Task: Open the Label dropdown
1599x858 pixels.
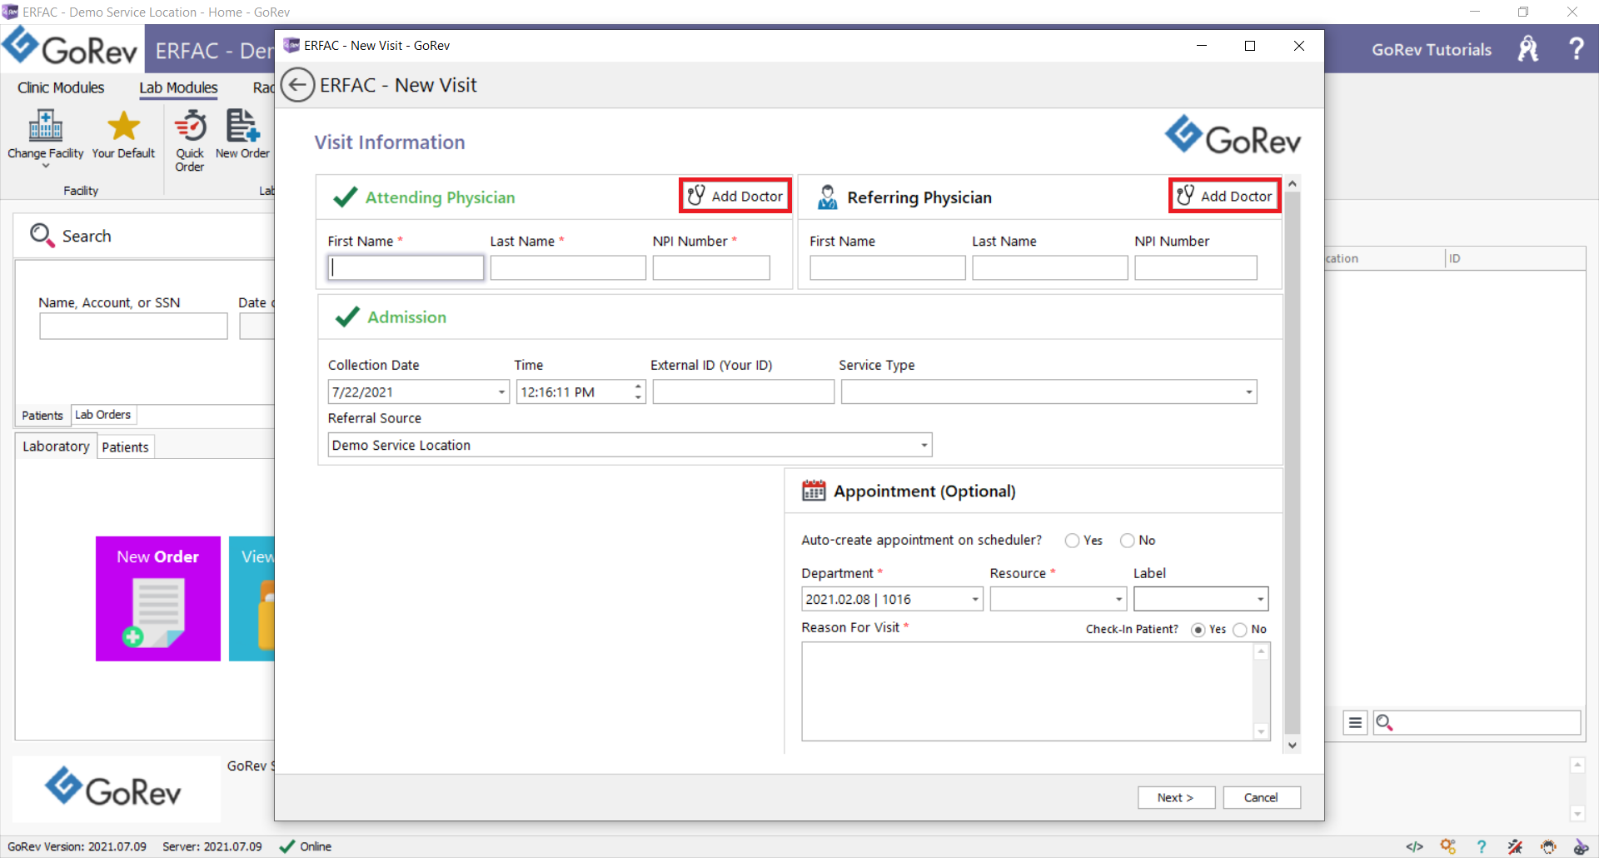Action: click(1260, 599)
